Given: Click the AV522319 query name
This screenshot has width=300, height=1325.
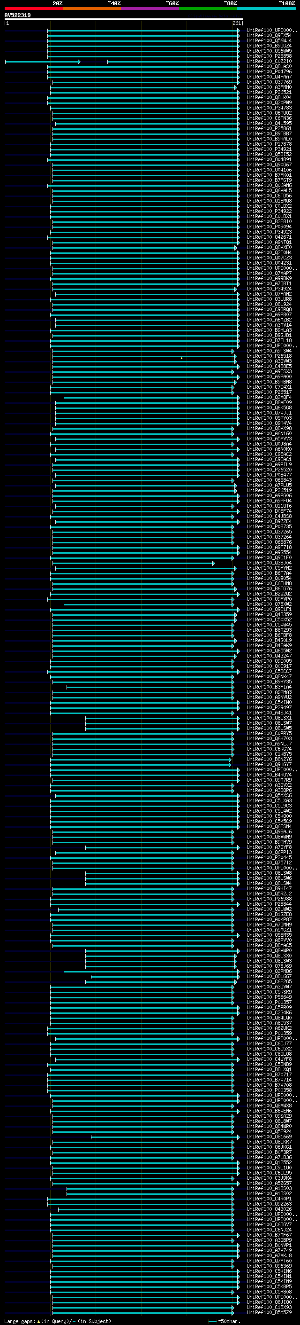Looking at the screenshot, I should coord(17,16).
